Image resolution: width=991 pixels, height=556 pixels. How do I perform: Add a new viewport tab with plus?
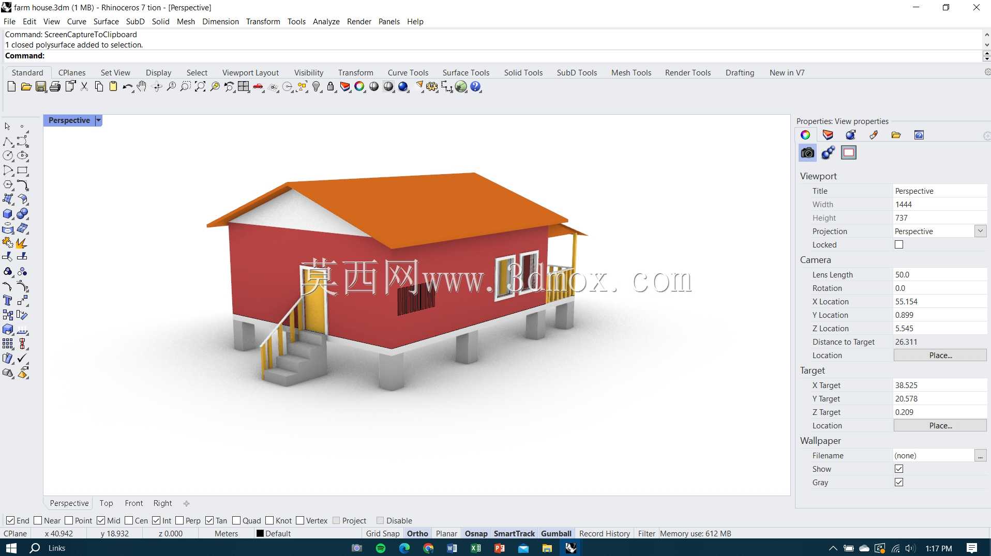coord(186,503)
